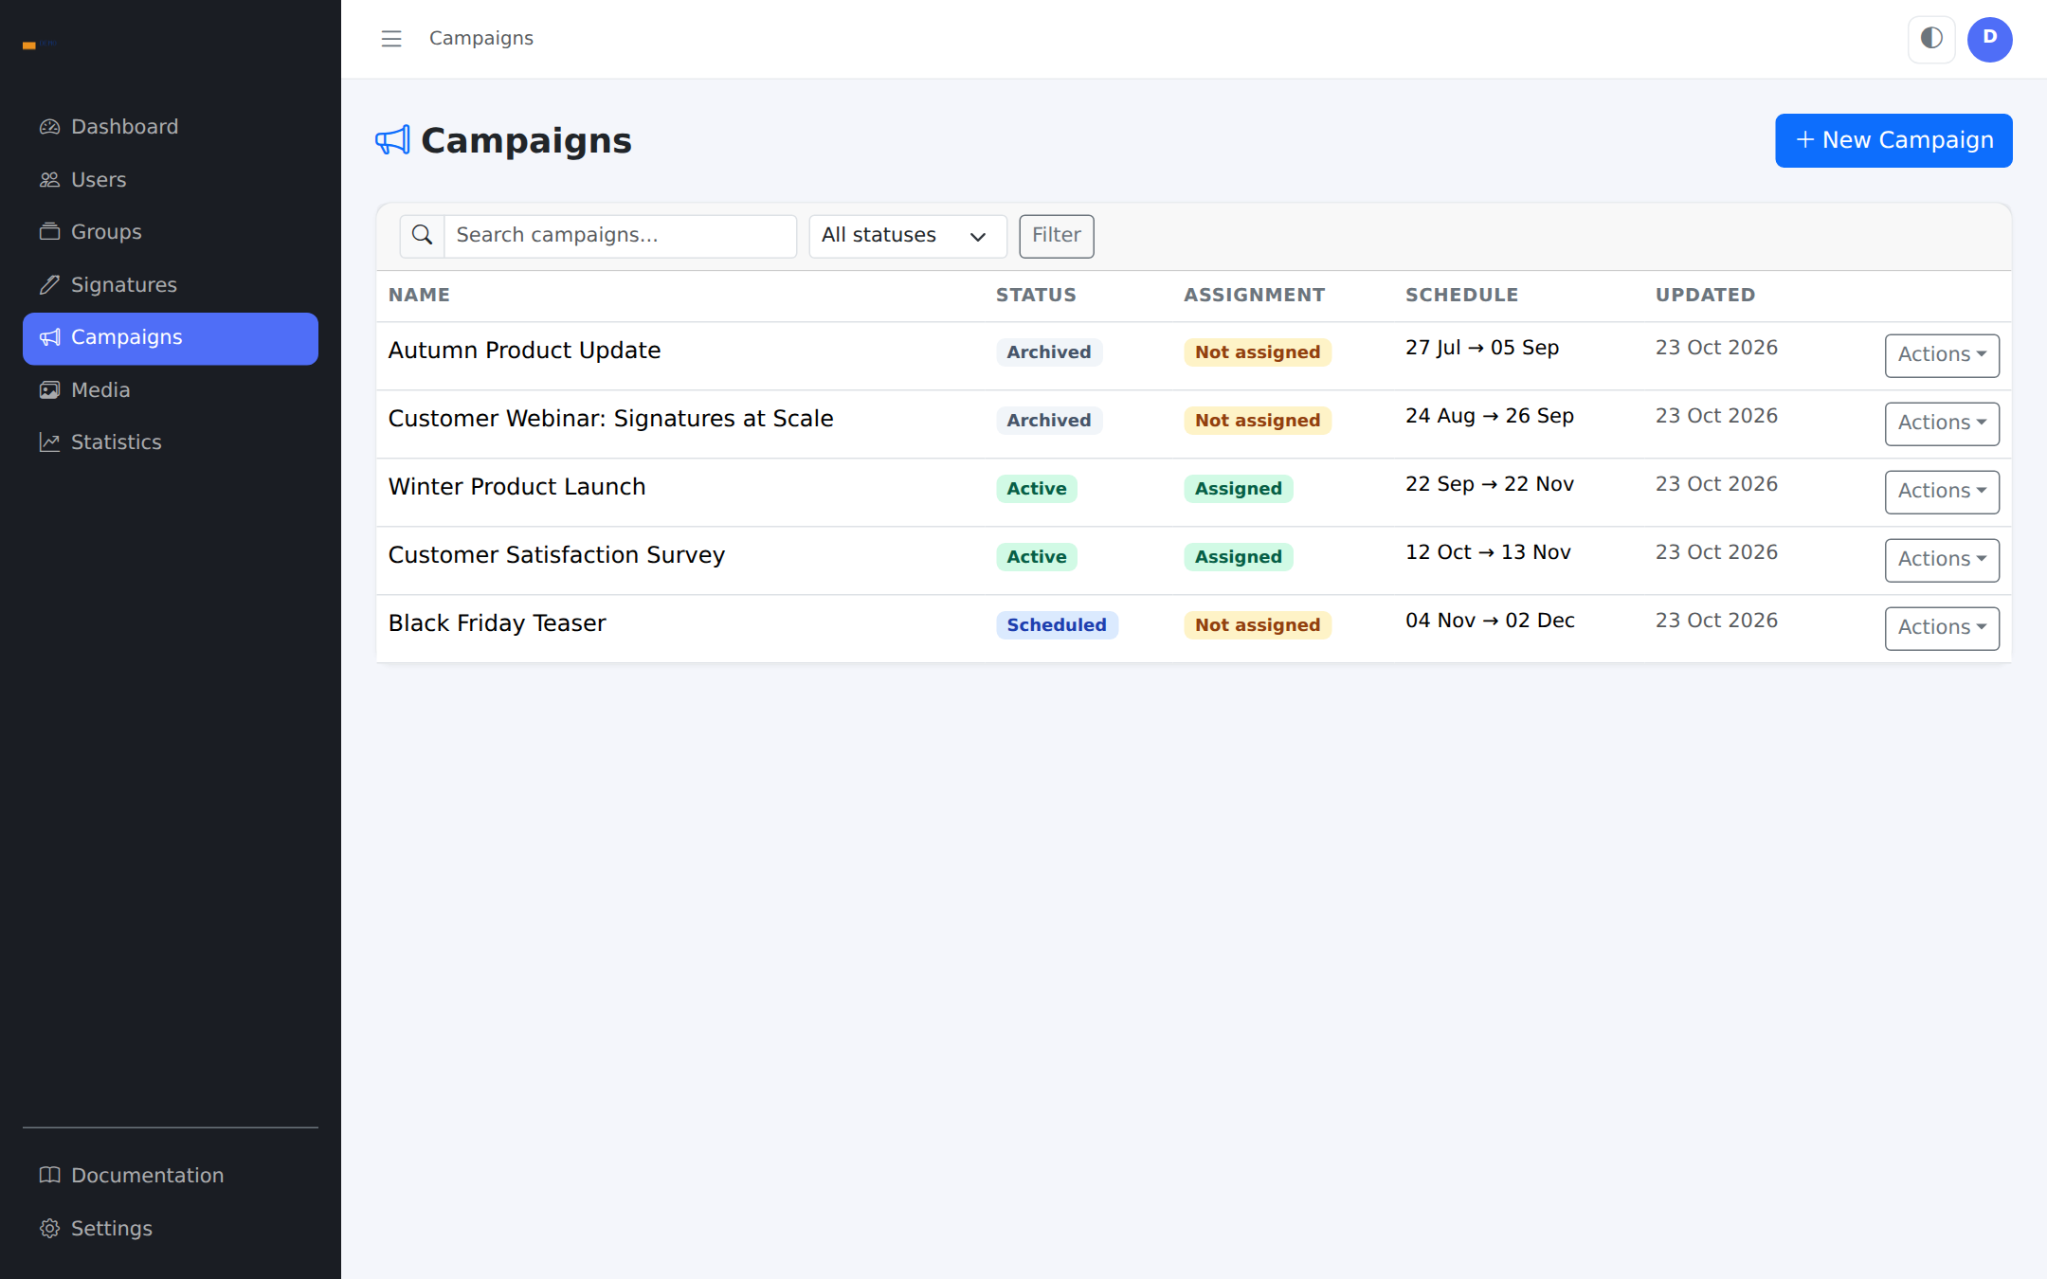Click the Scheduled status badge
The width and height of the screenshot is (2047, 1279).
tap(1057, 625)
